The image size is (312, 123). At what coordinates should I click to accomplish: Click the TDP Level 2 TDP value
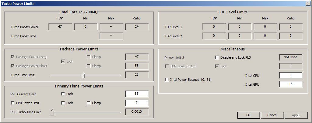click(214, 36)
